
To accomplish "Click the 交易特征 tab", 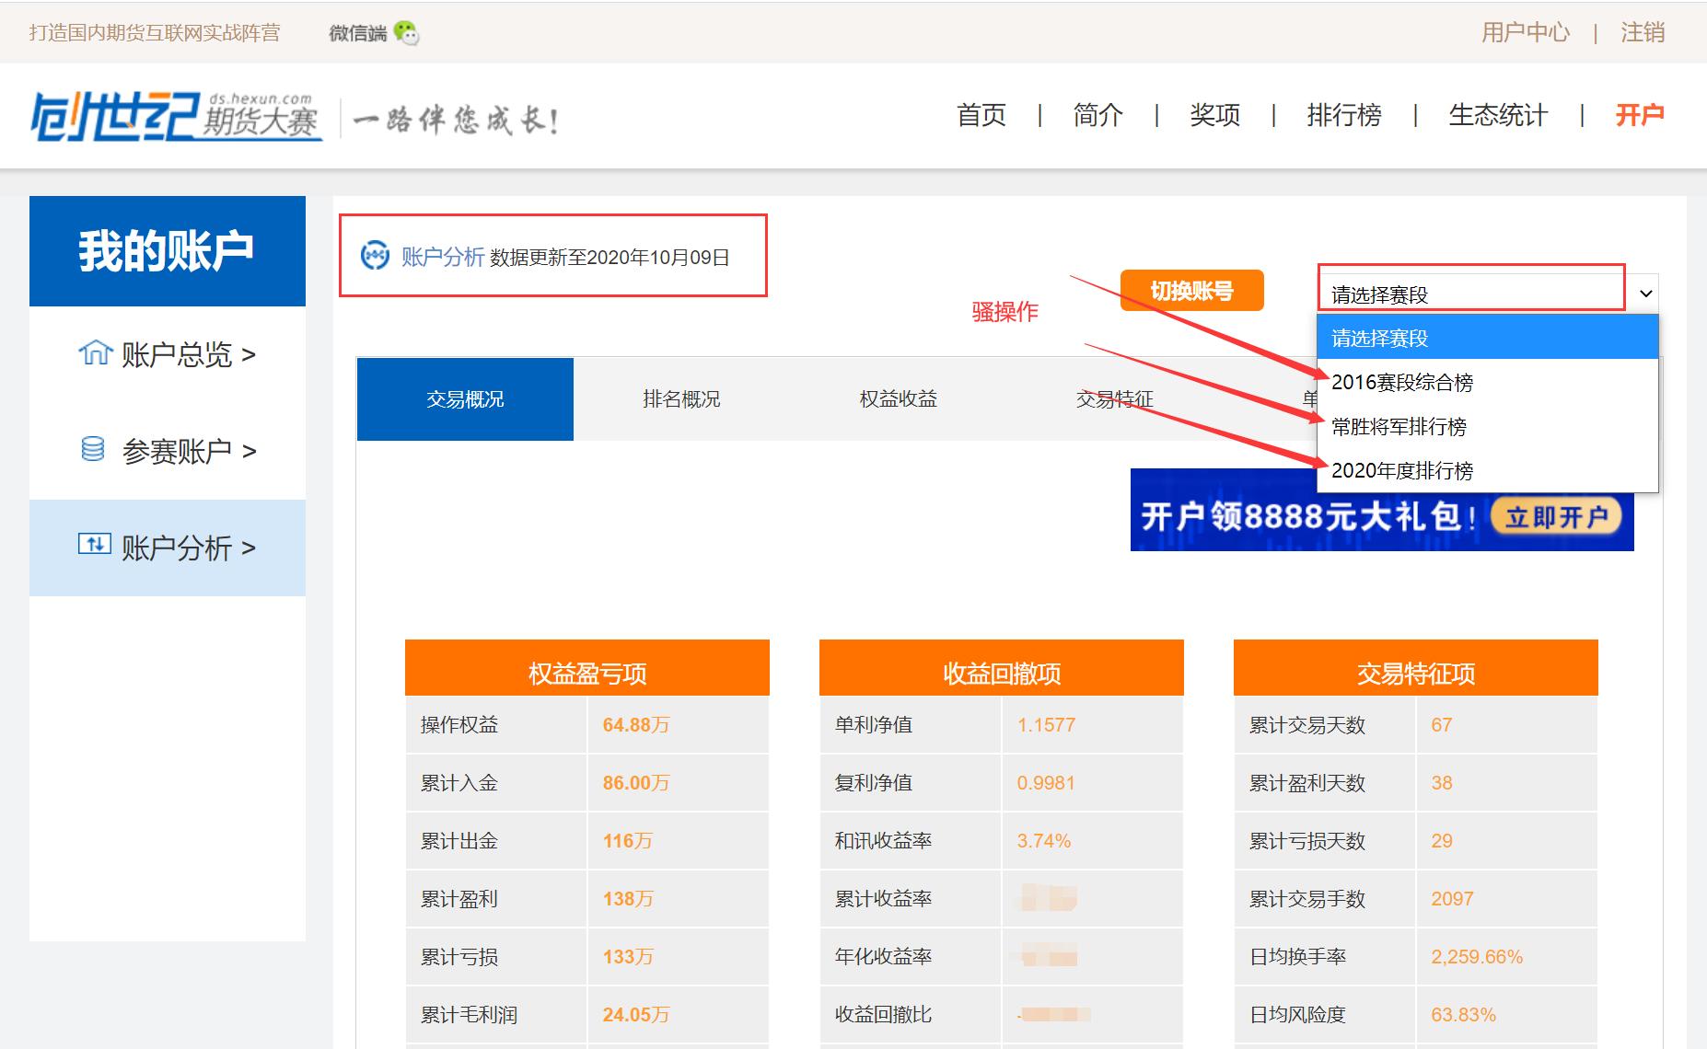I will (1117, 398).
